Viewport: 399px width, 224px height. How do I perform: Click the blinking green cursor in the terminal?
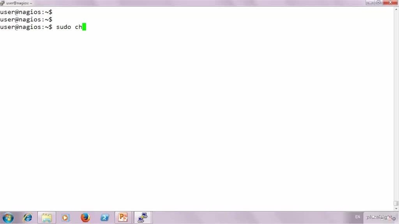tap(84, 27)
